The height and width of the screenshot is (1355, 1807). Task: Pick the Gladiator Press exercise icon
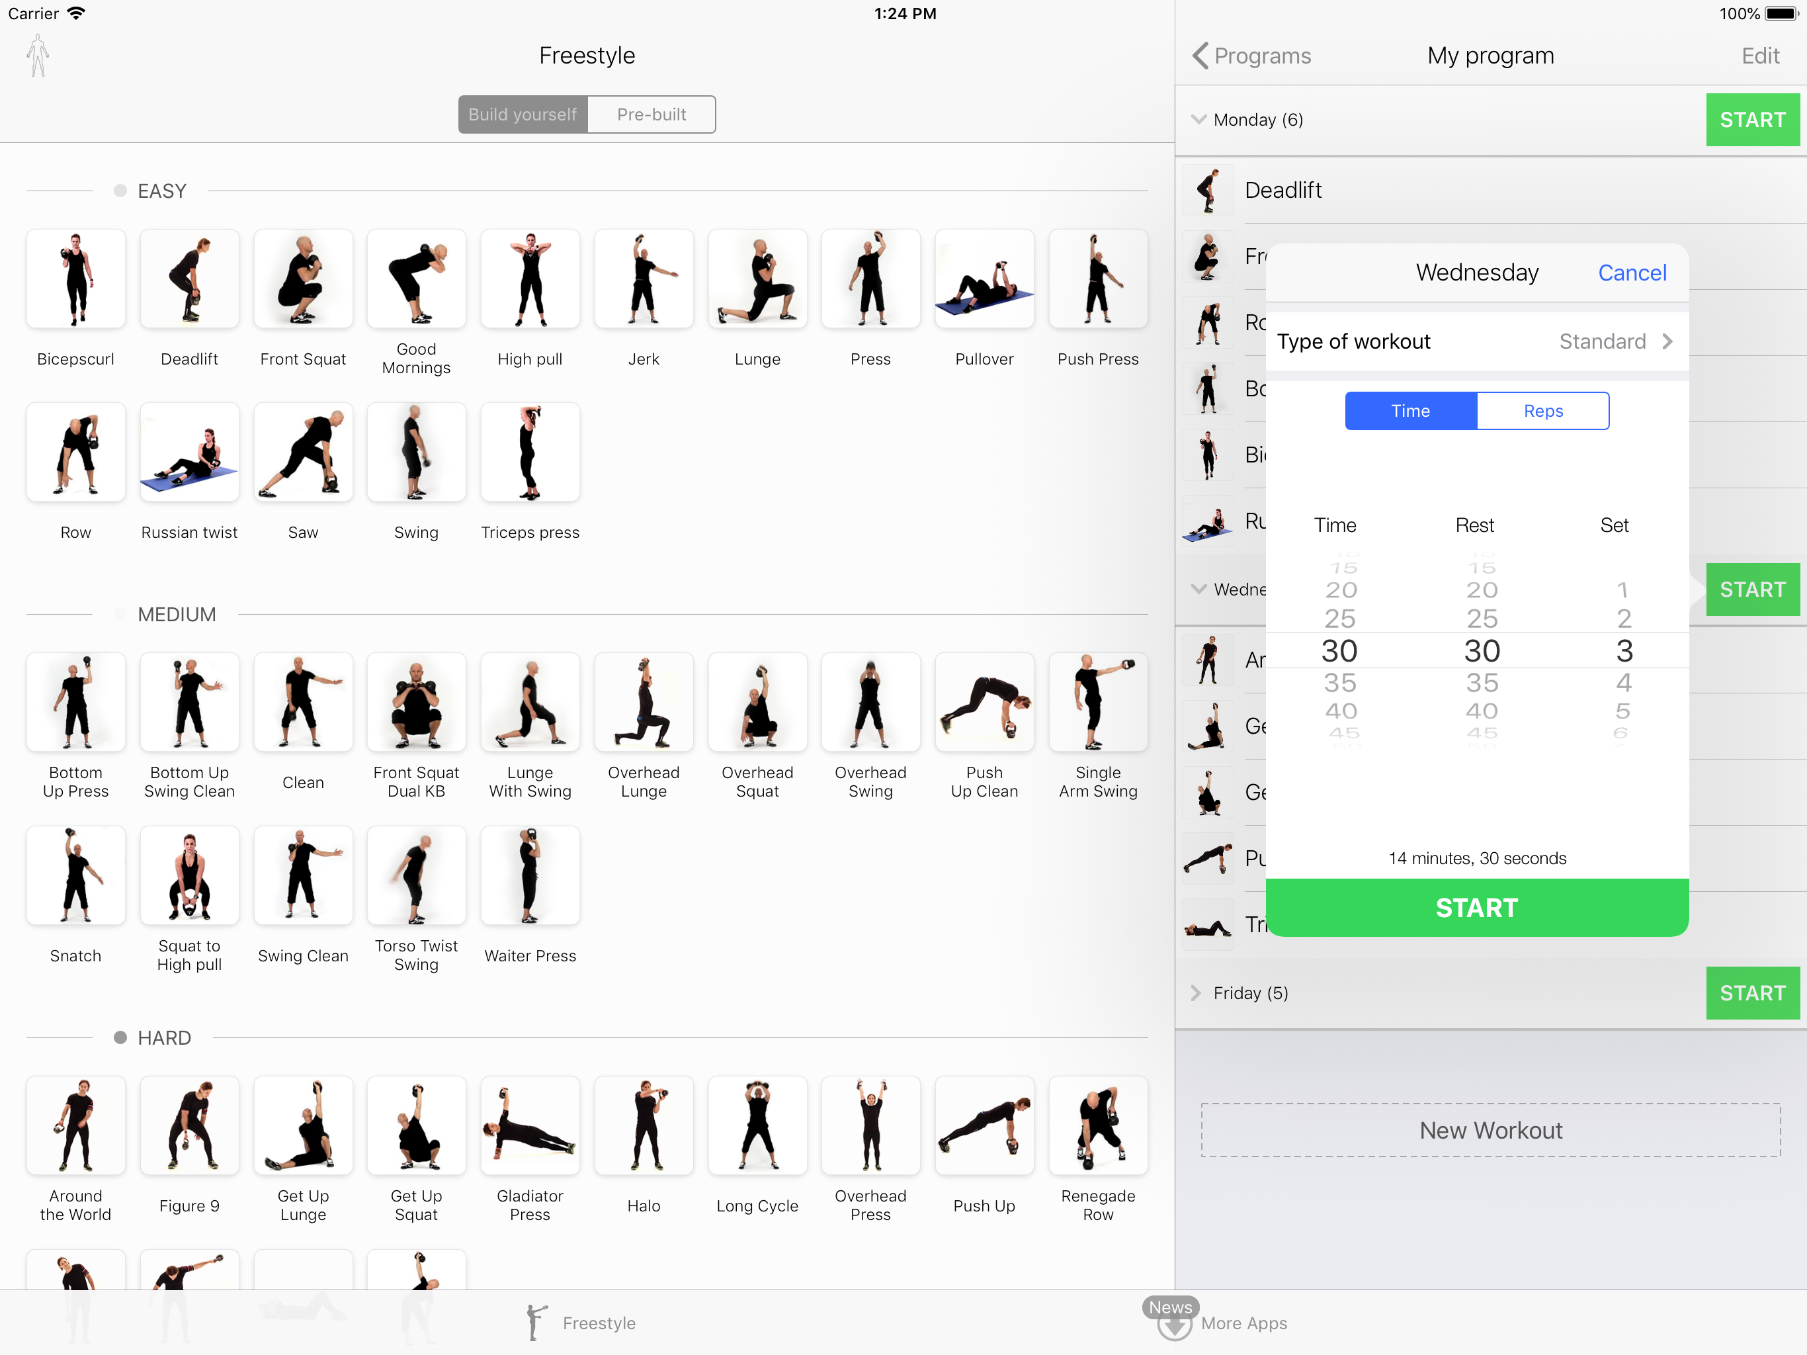pos(529,1125)
